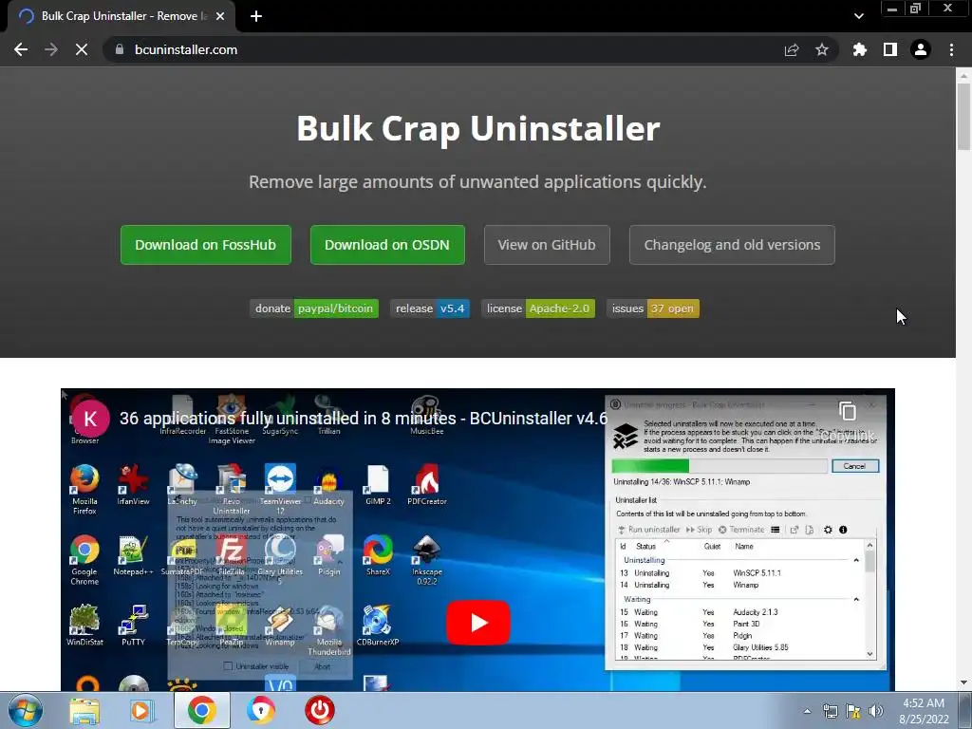Screen dimensions: 972x729
Task: Open the Chrome three-dot menu
Action: 951,49
